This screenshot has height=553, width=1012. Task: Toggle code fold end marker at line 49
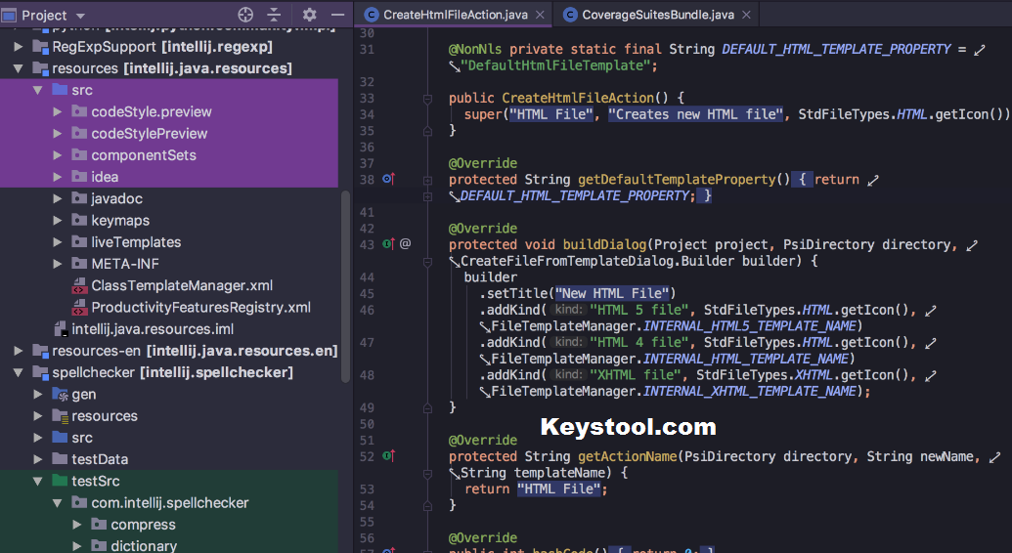click(427, 407)
